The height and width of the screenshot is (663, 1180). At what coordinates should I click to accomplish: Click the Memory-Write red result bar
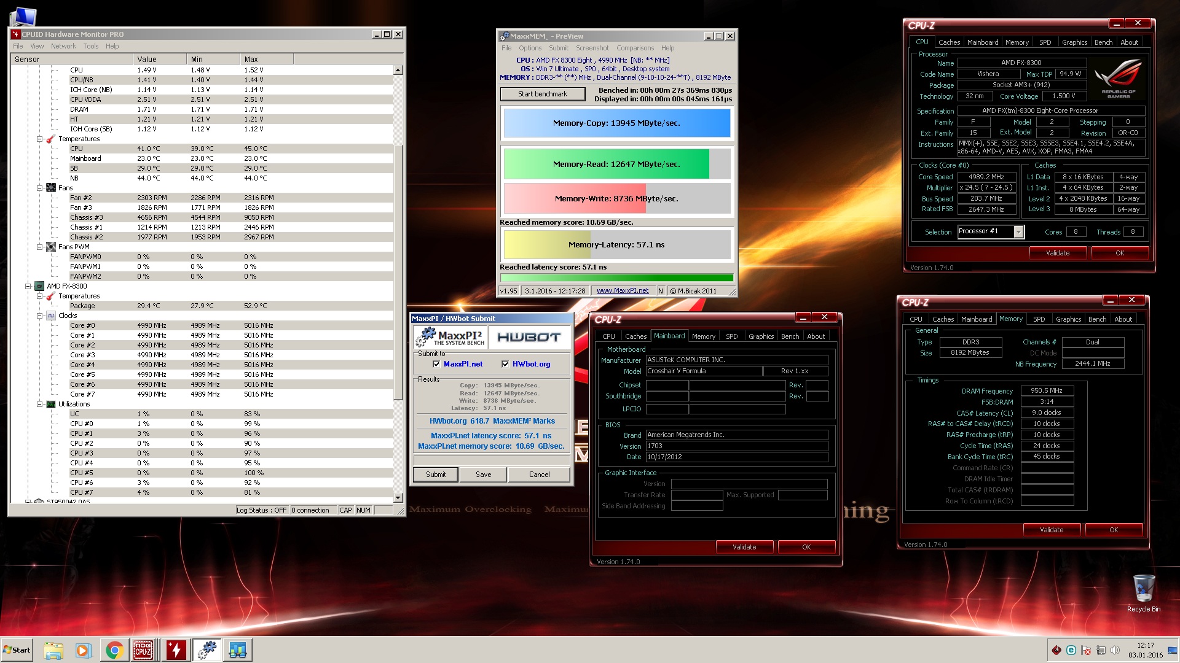coord(575,198)
